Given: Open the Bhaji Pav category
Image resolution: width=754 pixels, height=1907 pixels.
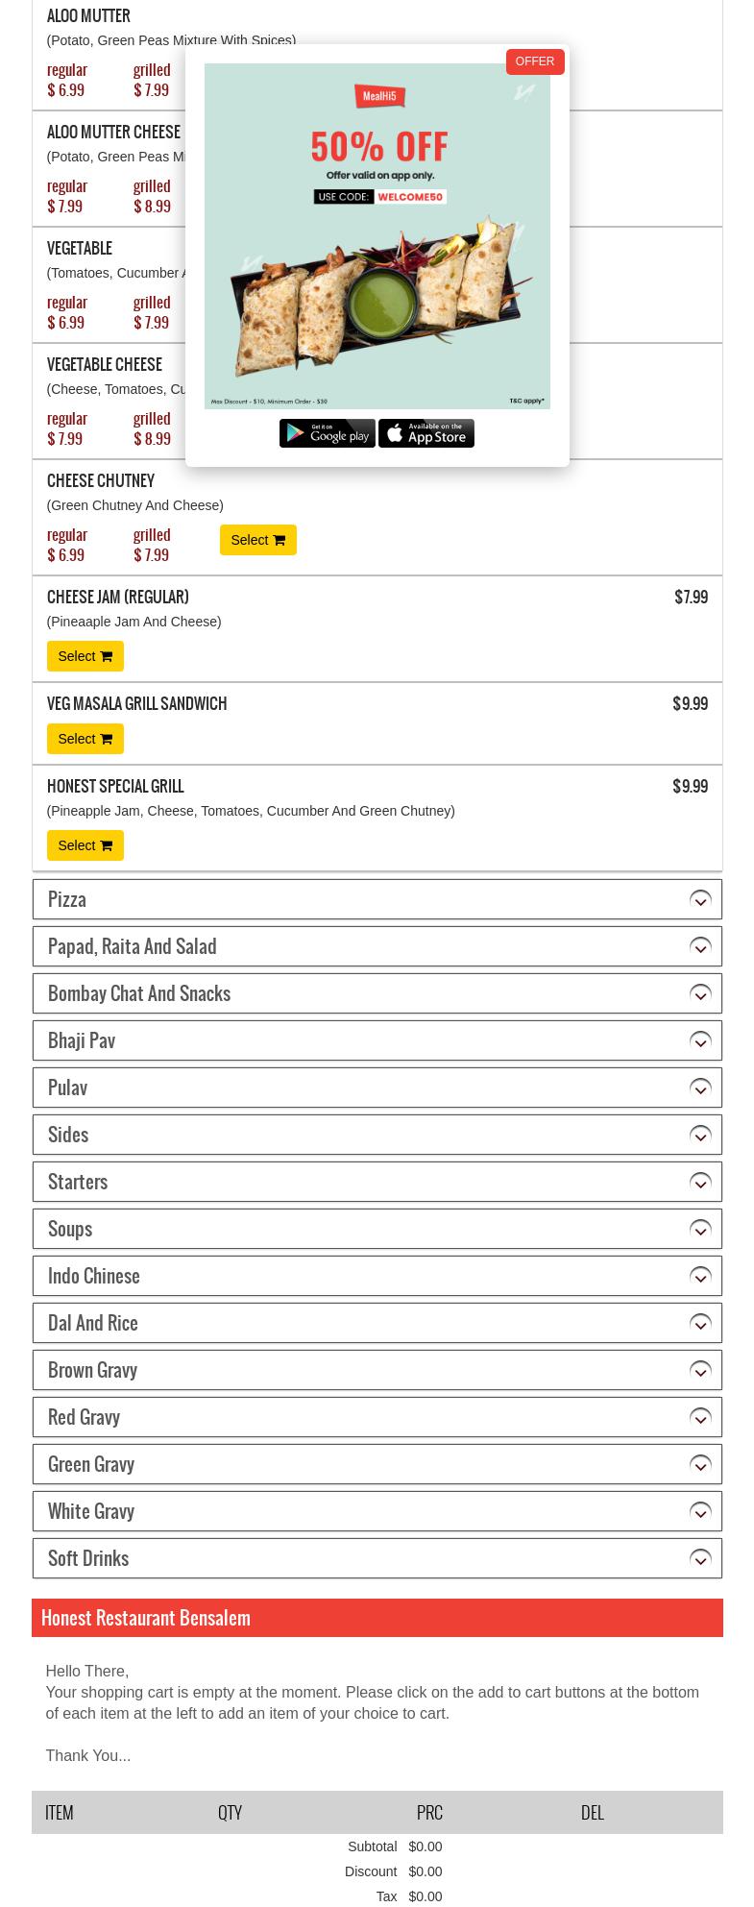Looking at the screenshot, I should click(x=700, y=1041).
